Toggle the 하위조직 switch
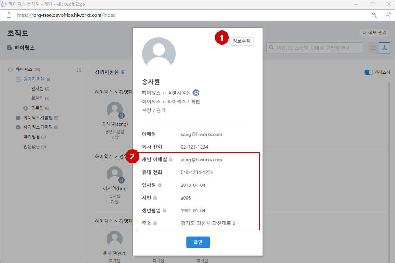Screen dimensions: 395x263 [x=368, y=73]
